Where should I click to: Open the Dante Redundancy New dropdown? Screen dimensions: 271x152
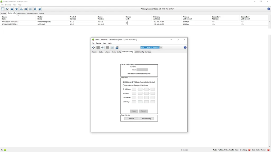coord(142,70)
